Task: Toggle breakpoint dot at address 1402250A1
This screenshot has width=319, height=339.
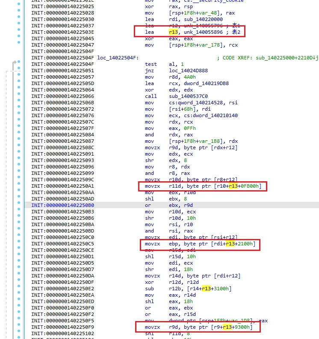Action: (19, 183)
